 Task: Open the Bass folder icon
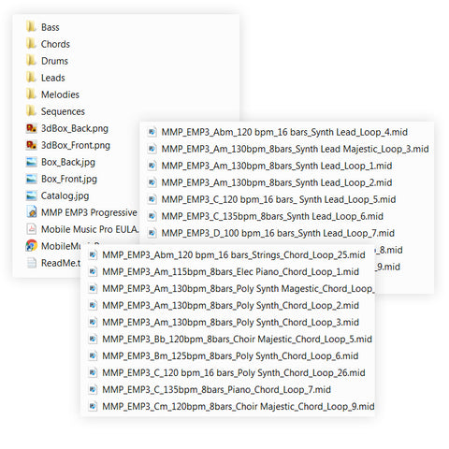(x=31, y=27)
